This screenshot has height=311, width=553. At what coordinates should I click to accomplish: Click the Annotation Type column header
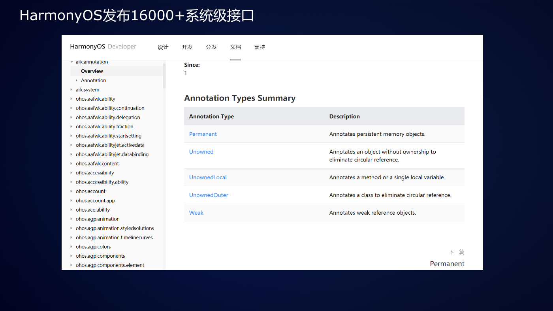pos(211,116)
